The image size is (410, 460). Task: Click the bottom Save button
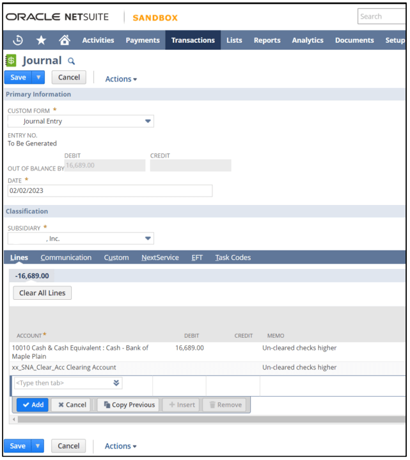coord(17,446)
